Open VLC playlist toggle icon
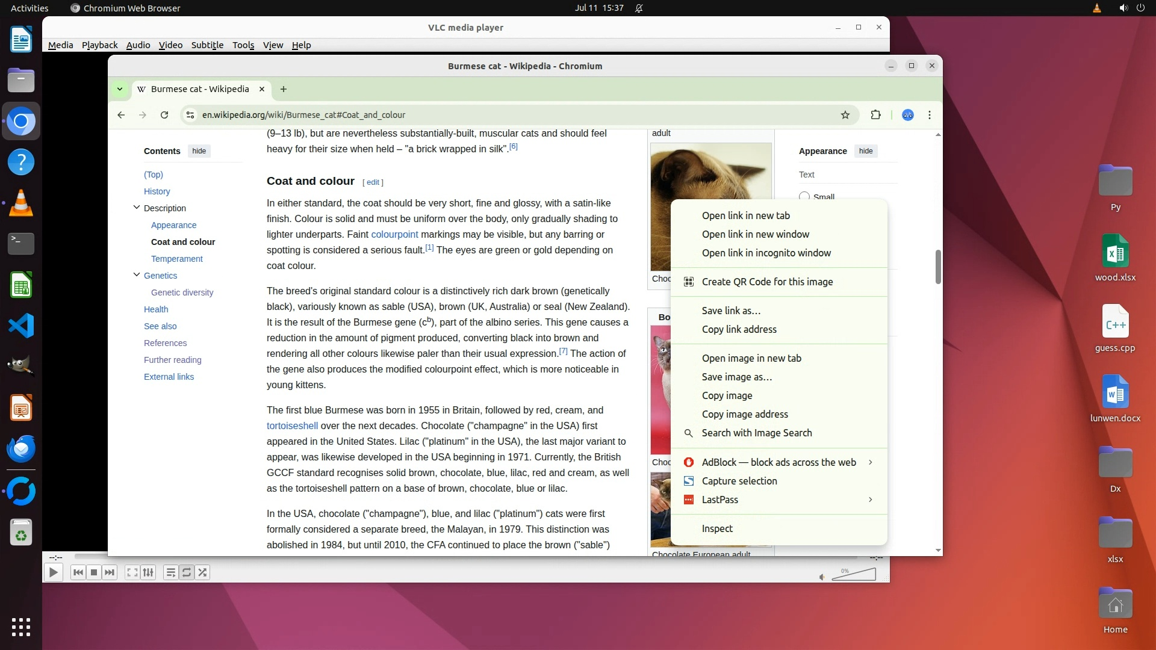The image size is (1156, 650). 170,572
